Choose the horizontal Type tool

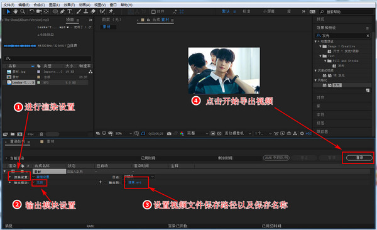[x=70, y=11]
